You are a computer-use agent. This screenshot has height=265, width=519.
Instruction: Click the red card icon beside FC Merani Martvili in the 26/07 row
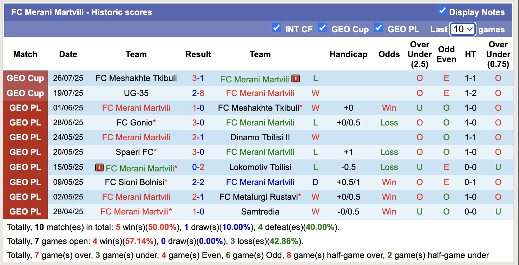296,79
